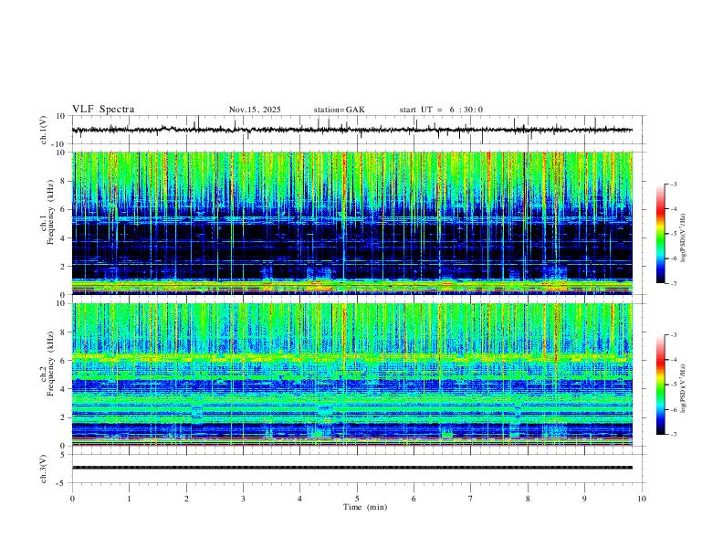Viewport: 723px width, 559px height.
Task: Click the ch.3 flat black signal trace
Action: pos(352,468)
